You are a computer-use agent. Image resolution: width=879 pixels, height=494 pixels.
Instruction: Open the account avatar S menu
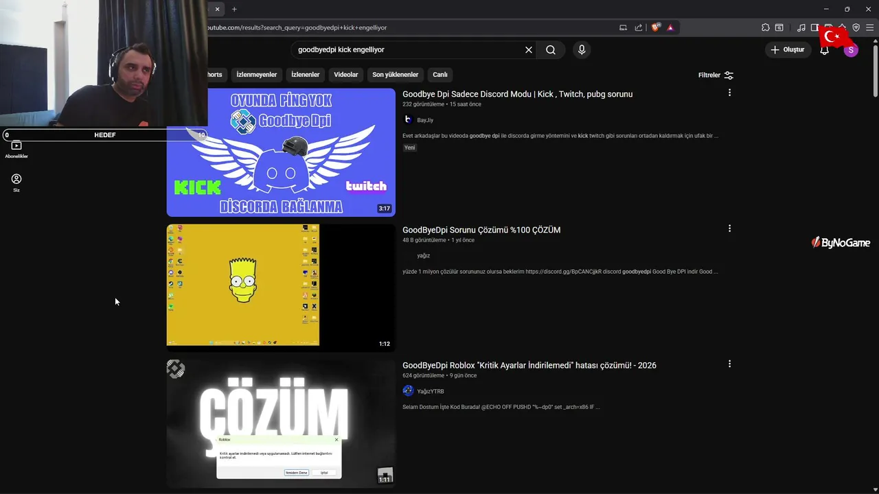(x=851, y=50)
